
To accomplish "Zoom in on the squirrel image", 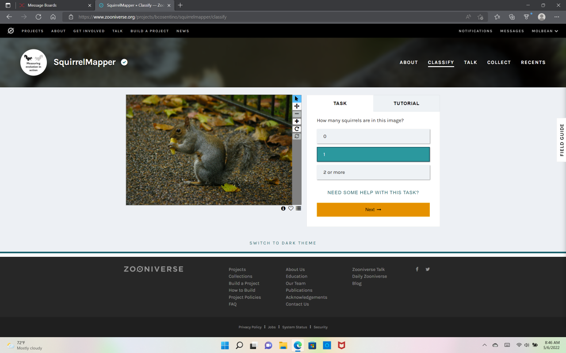I will [297, 121].
